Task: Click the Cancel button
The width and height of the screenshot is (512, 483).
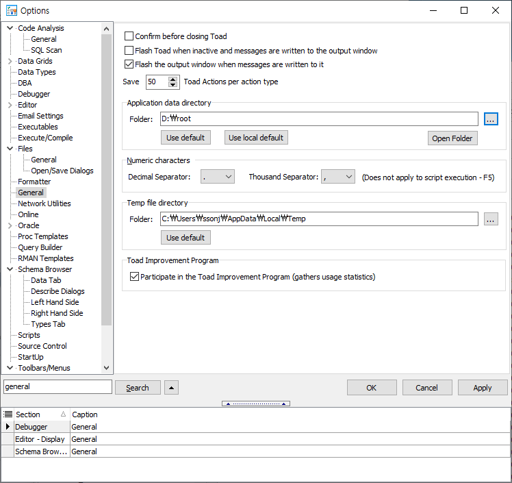Action: point(426,388)
